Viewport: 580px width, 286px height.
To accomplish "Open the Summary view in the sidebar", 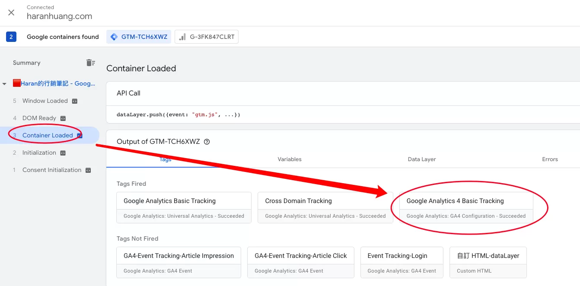I will 27,63.
